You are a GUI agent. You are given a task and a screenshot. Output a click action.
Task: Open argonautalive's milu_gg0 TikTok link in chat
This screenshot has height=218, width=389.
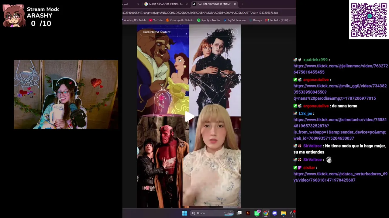point(340,92)
